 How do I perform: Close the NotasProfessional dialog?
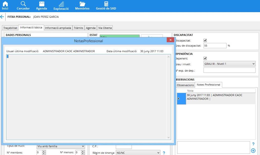(171, 40)
